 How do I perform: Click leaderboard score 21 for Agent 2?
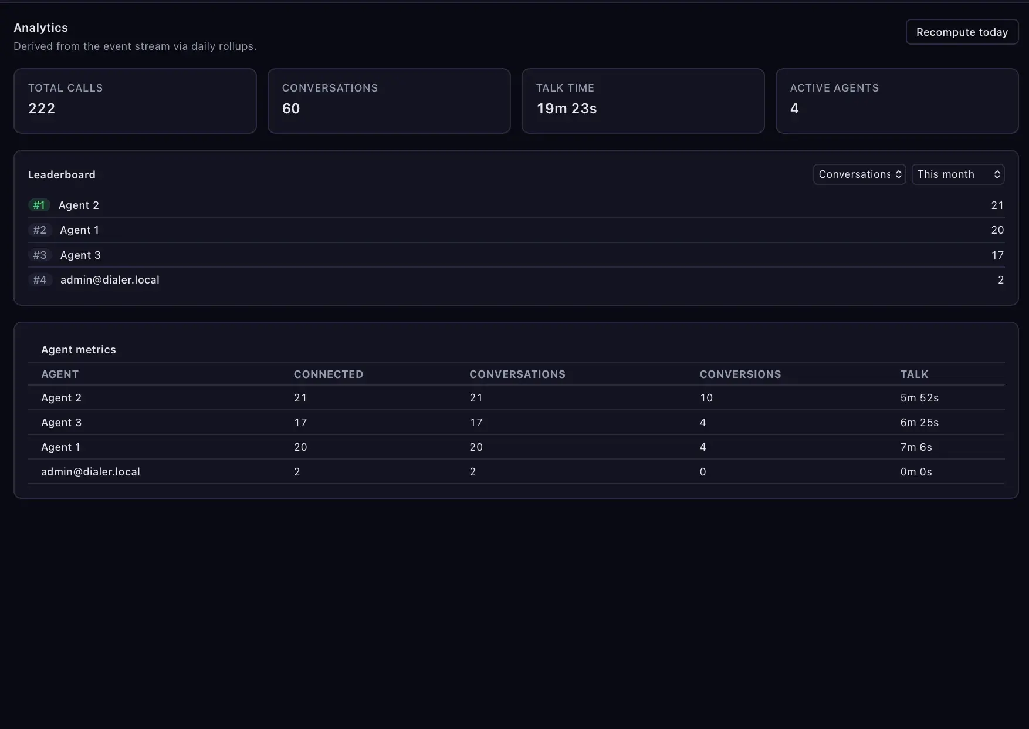[997, 205]
